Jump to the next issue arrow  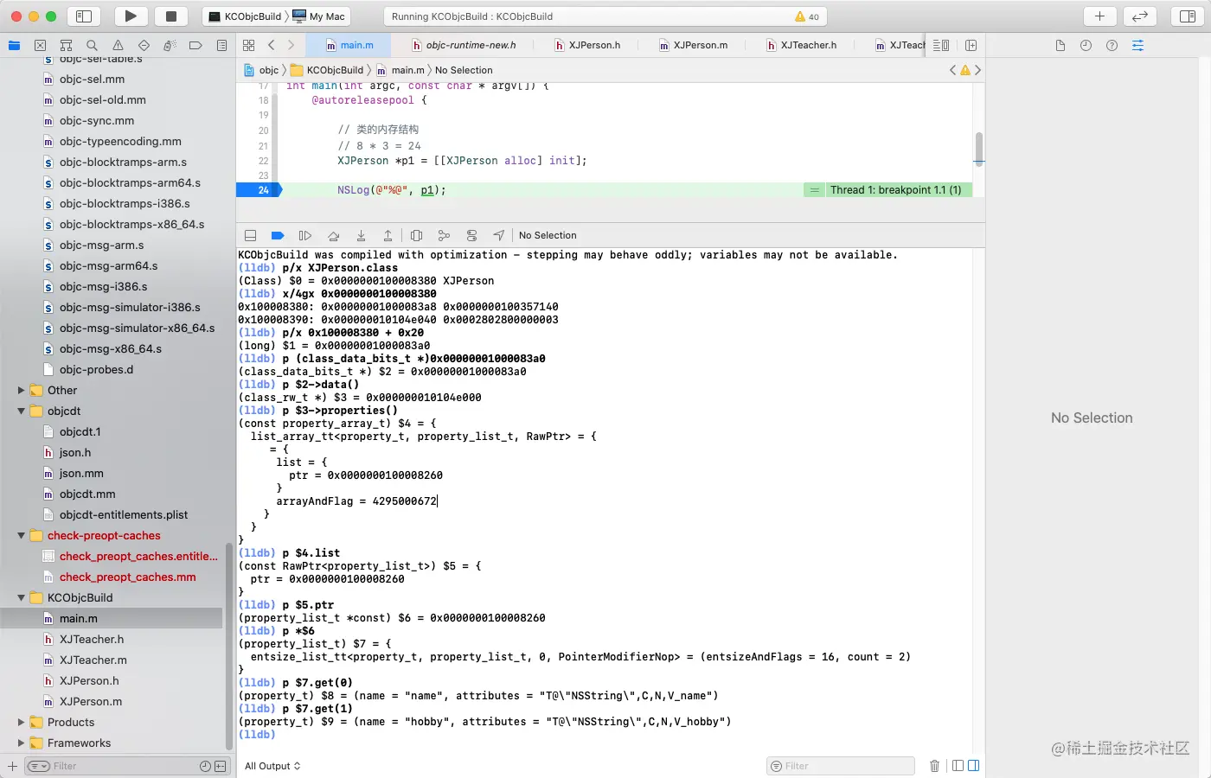pyautogui.click(x=978, y=70)
